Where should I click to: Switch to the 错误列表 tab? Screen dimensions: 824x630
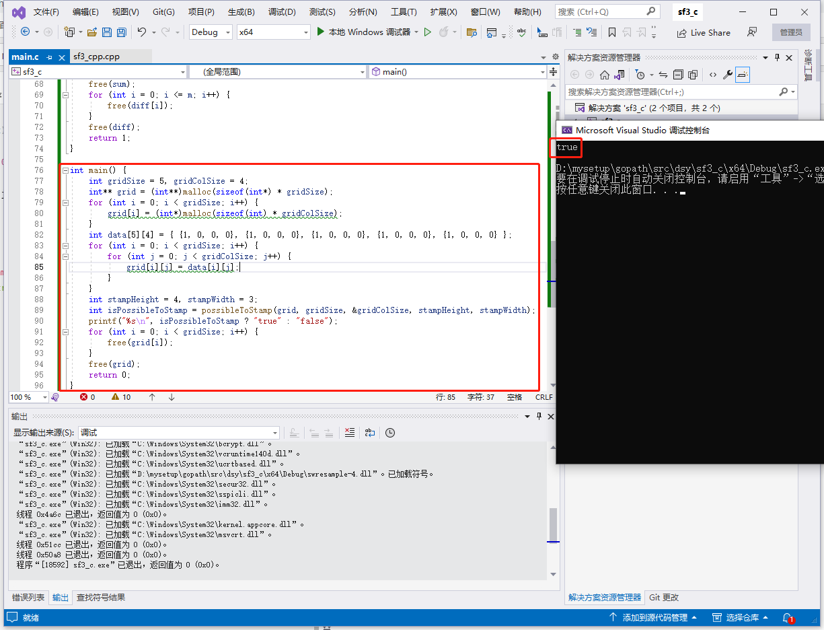(x=28, y=597)
